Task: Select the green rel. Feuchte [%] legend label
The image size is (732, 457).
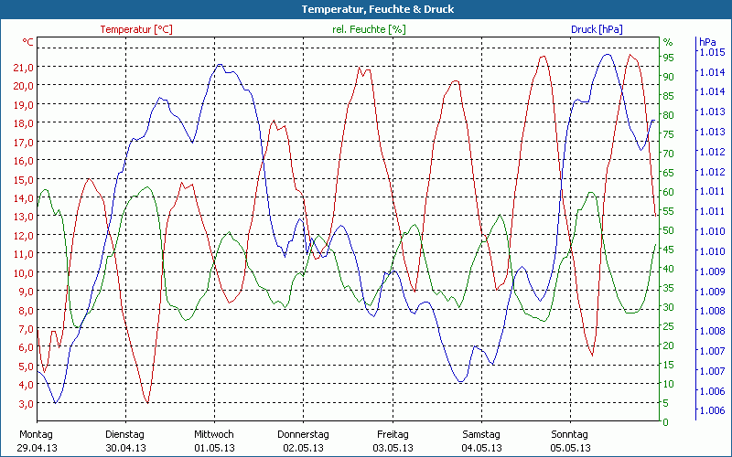Action: tap(368, 29)
